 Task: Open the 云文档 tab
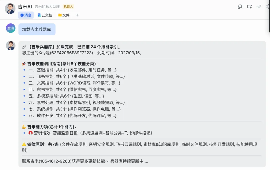45,15
